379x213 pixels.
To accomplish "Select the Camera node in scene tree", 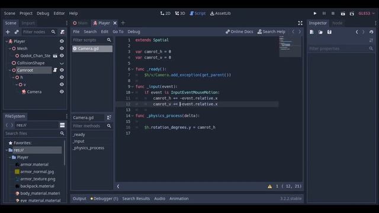I will click(34, 92).
